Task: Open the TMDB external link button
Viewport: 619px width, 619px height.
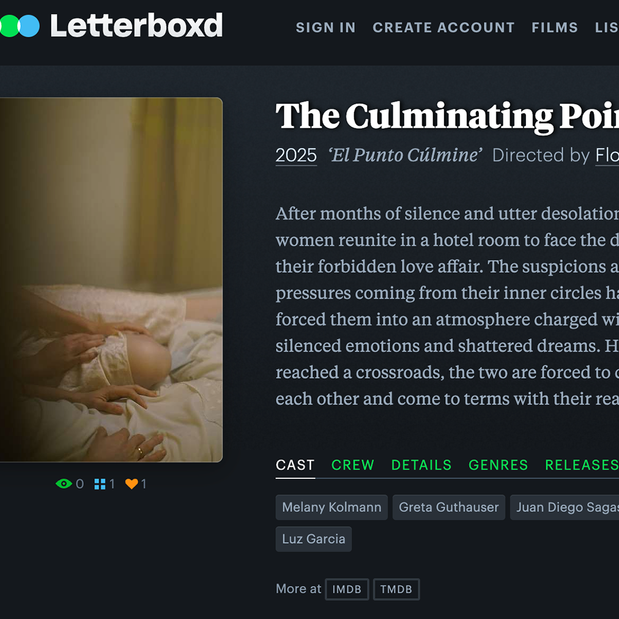Action: pyautogui.click(x=396, y=590)
